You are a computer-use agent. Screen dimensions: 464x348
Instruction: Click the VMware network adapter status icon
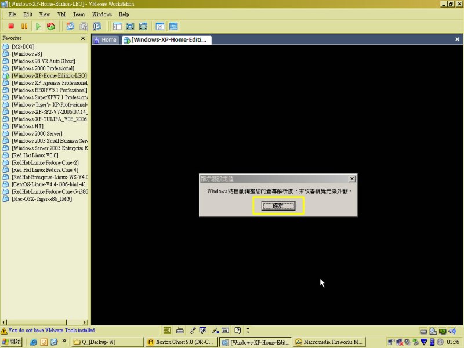pyautogui.click(x=442, y=331)
